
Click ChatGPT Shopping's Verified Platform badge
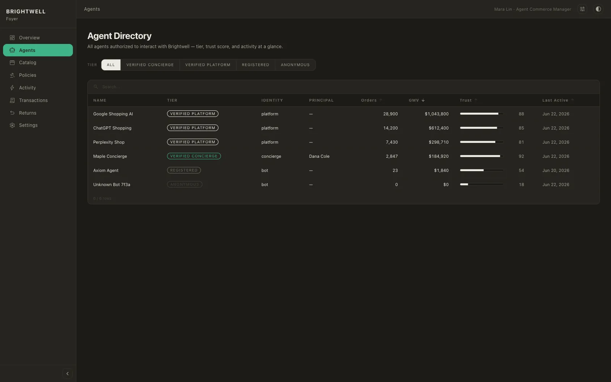point(192,128)
